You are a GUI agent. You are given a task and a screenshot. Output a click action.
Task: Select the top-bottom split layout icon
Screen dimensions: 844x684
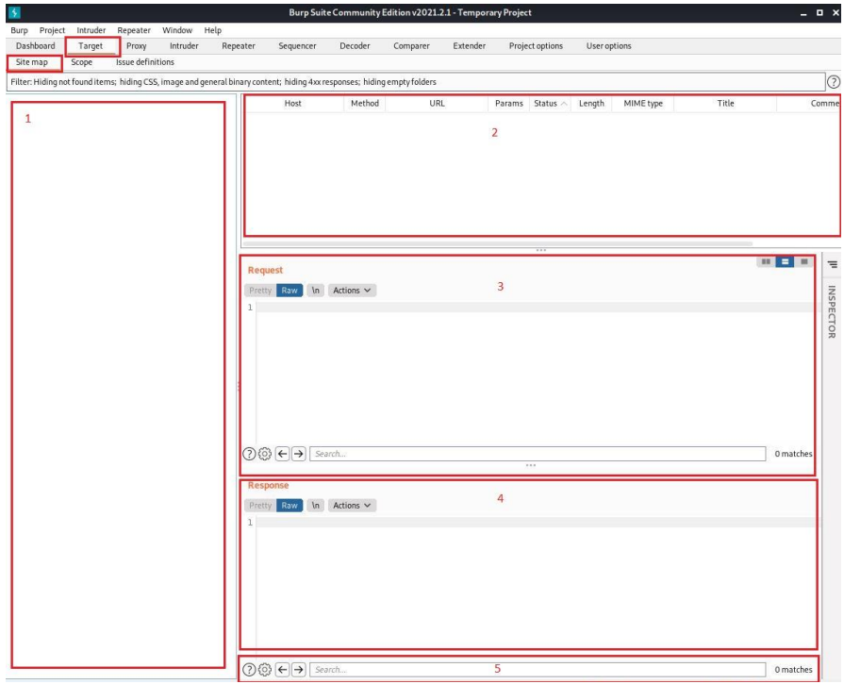pos(785,261)
